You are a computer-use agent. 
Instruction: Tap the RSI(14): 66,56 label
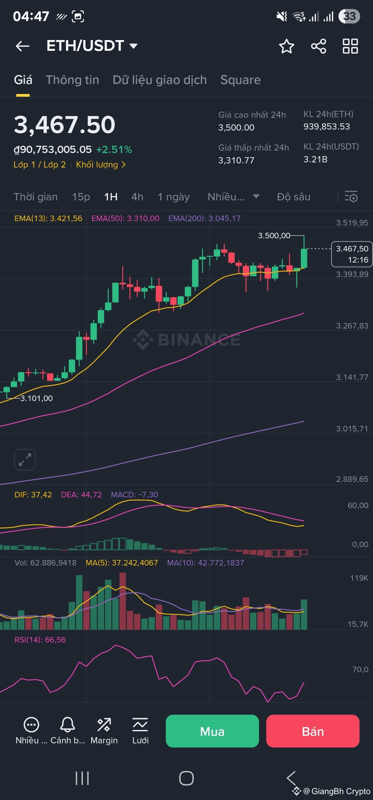coord(40,640)
